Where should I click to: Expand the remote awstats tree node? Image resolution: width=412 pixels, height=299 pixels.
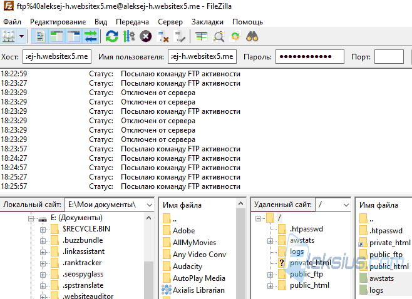[x=270, y=241]
